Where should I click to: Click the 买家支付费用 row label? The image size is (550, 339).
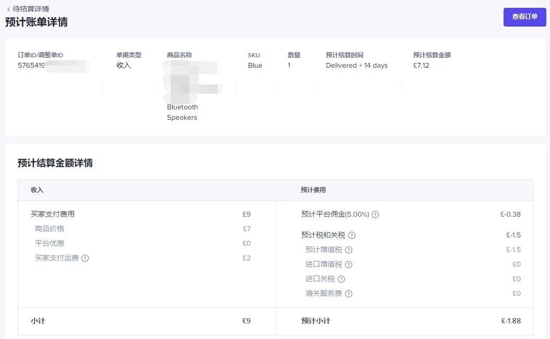[53, 215]
